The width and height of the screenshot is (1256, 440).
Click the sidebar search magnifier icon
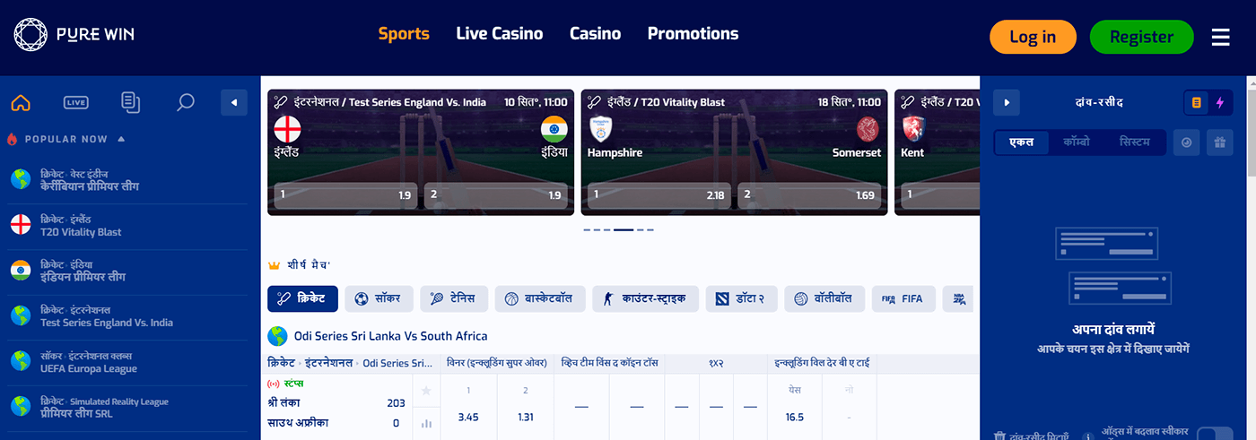pyautogui.click(x=186, y=102)
